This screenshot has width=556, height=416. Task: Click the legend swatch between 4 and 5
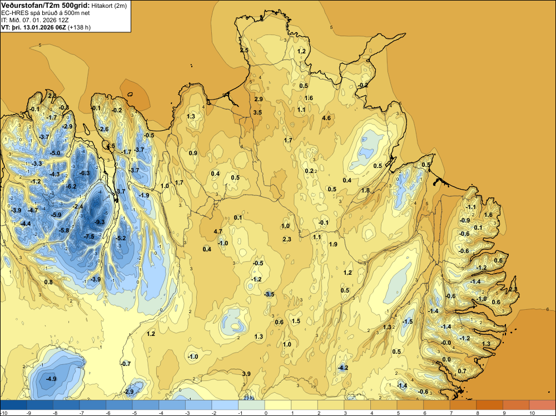pyautogui.click(x=384, y=405)
